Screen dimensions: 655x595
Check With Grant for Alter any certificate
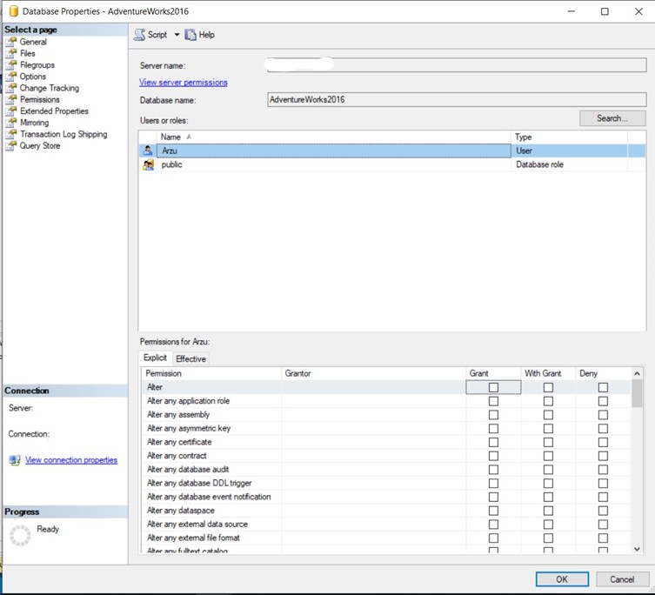(548, 442)
